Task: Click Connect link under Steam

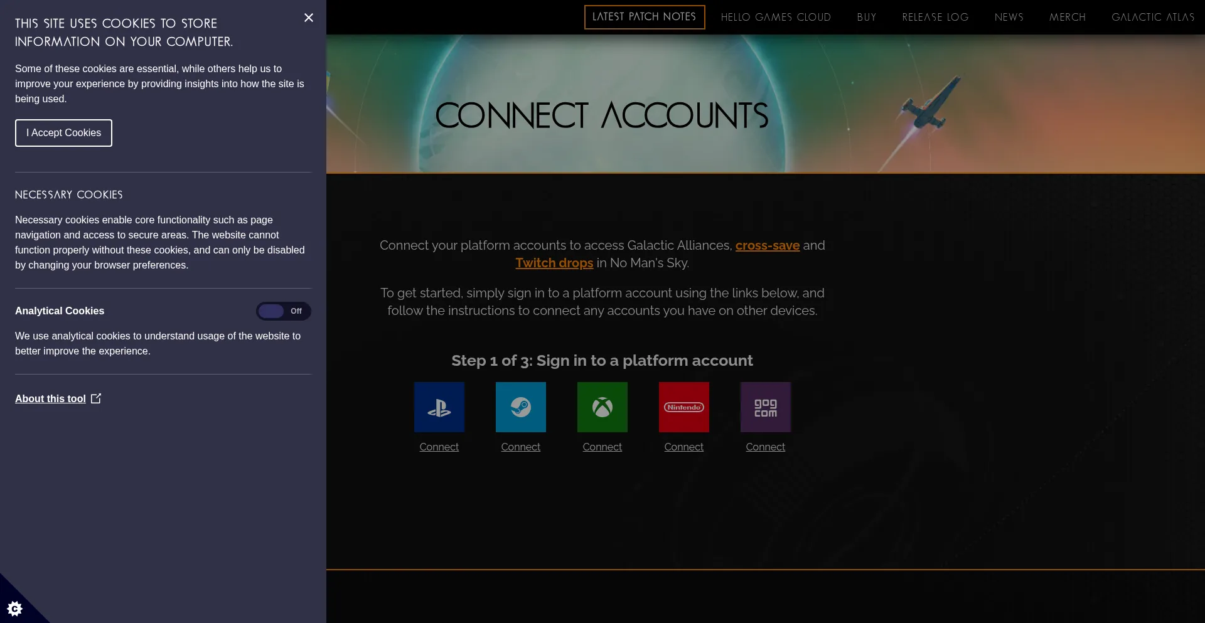Action: (521, 447)
